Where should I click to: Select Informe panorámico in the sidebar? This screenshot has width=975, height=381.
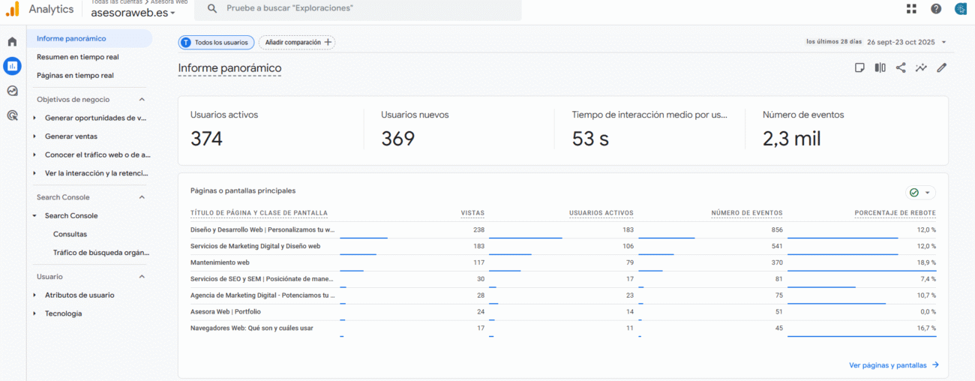click(89, 38)
